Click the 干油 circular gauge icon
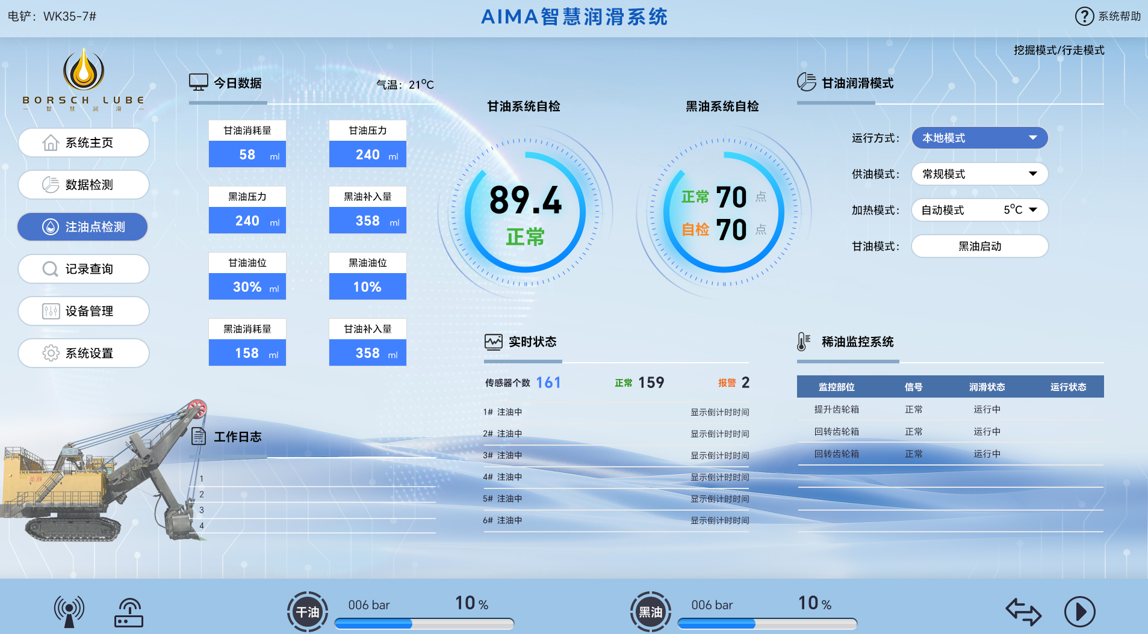 308,612
